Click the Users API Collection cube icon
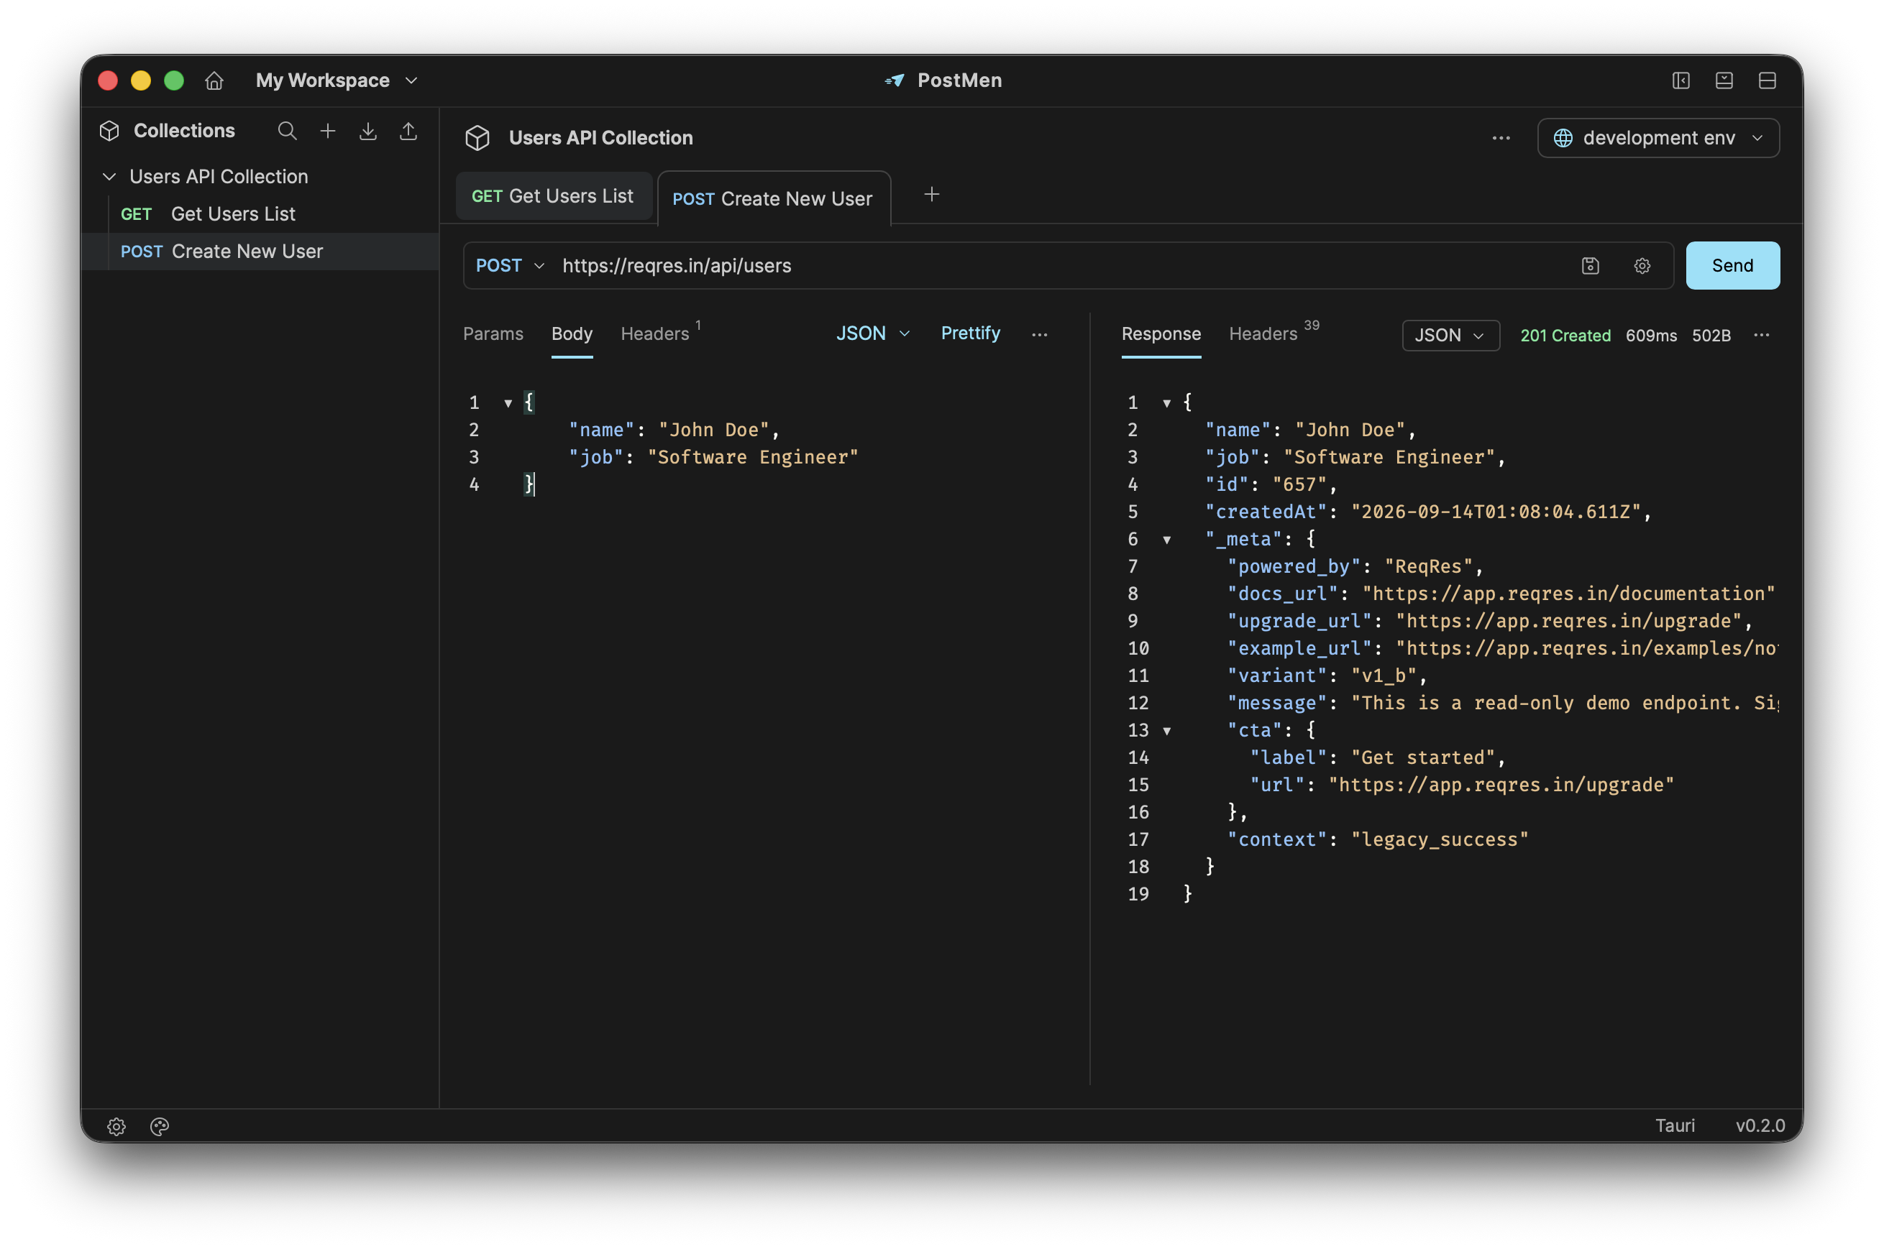Image resolution: width=1884 pixels, height=1249 pixels. 477,138
